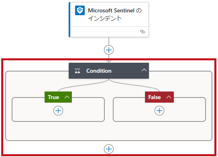The width and height of the screenshot is (218, 157).
Task: Insert a new step below the Condition block
Action: pyautogui.click(x=109, y=149)
